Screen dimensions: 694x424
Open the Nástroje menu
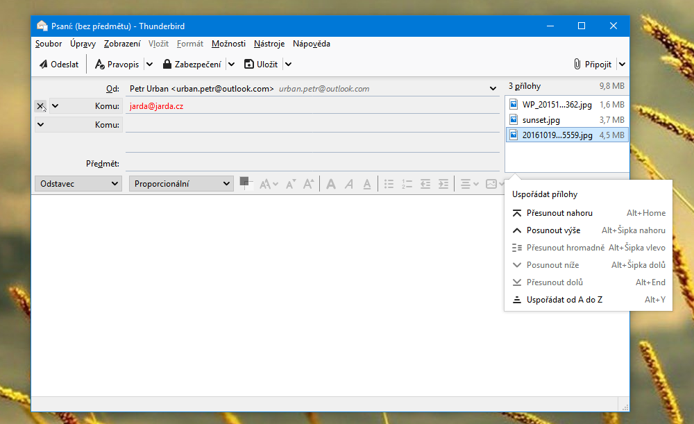click(x=269, y=44)
